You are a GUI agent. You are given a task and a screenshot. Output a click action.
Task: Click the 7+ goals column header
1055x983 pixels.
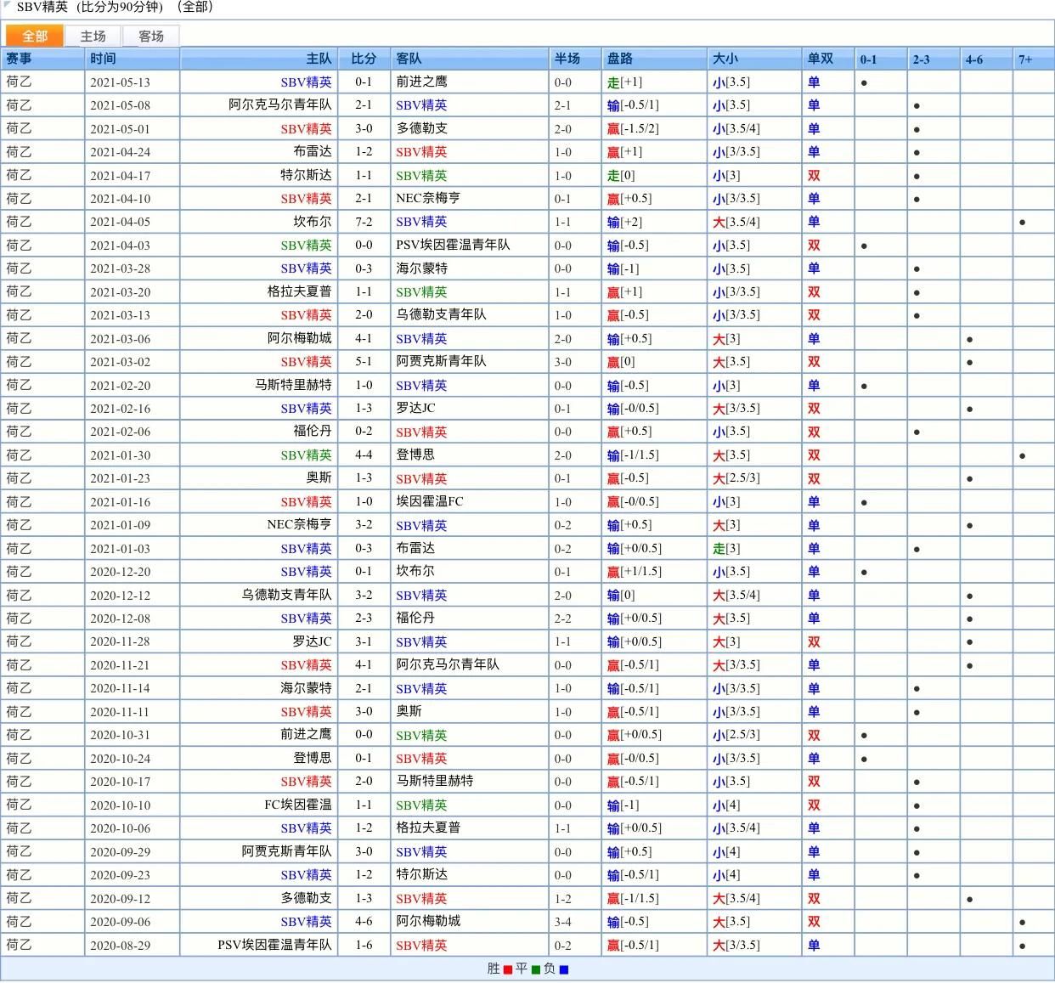(1025, 59)
